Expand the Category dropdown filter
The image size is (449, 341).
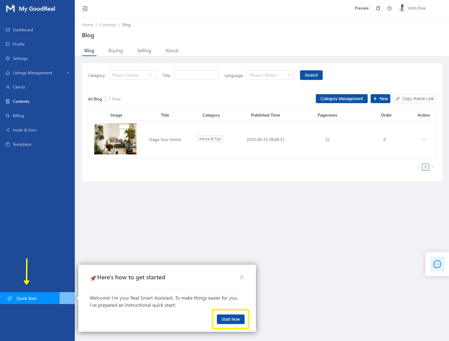tap(132, 75)
